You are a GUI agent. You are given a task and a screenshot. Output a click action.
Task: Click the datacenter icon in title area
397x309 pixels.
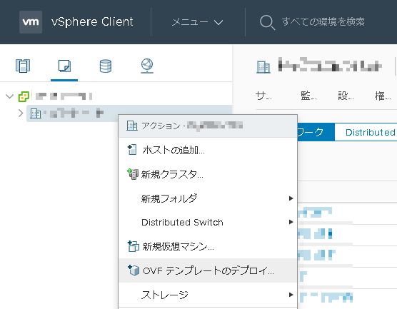coord(263,67)
